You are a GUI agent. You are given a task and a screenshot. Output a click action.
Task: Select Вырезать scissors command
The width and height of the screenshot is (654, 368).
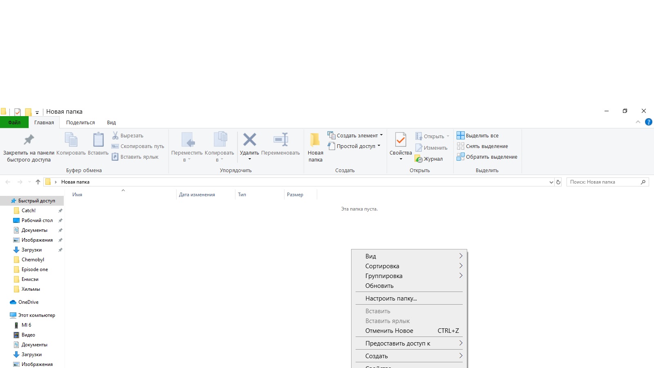click(x=128, y=136)
